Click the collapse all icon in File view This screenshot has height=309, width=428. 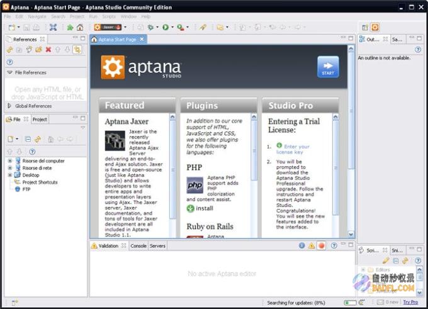pos(28,139)
